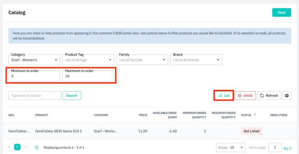Select page 1 in pagination
The width and height of the screenshot is (299, 154).
click(x=17, y=147)
